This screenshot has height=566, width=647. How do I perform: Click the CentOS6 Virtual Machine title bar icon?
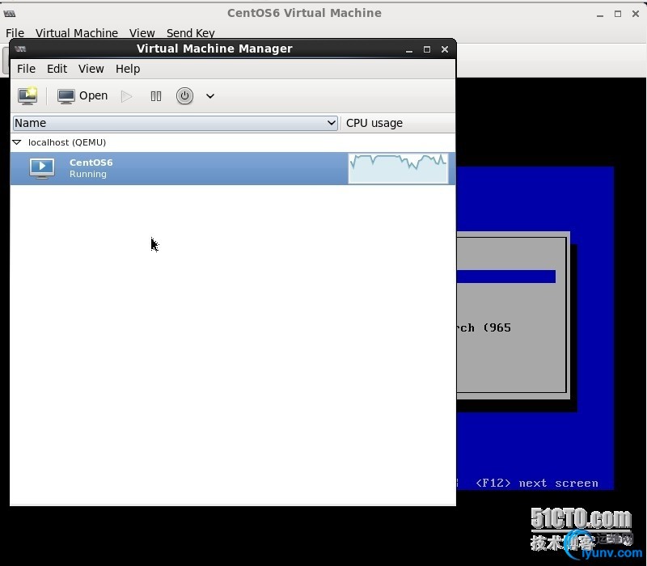tap(10, 14)
